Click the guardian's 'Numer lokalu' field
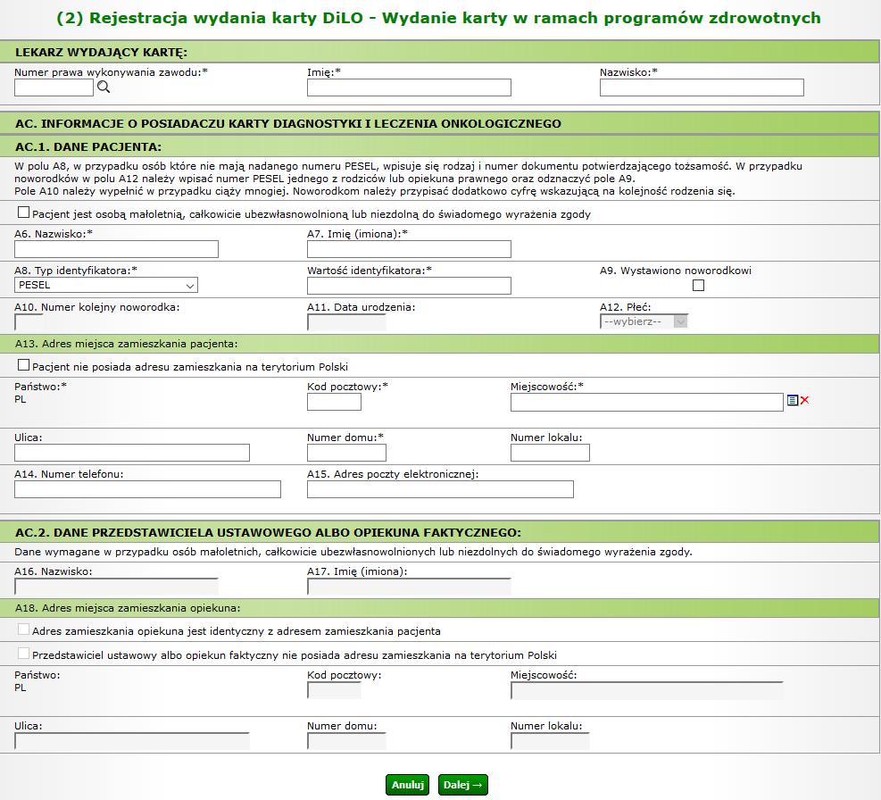 [550, 741]
